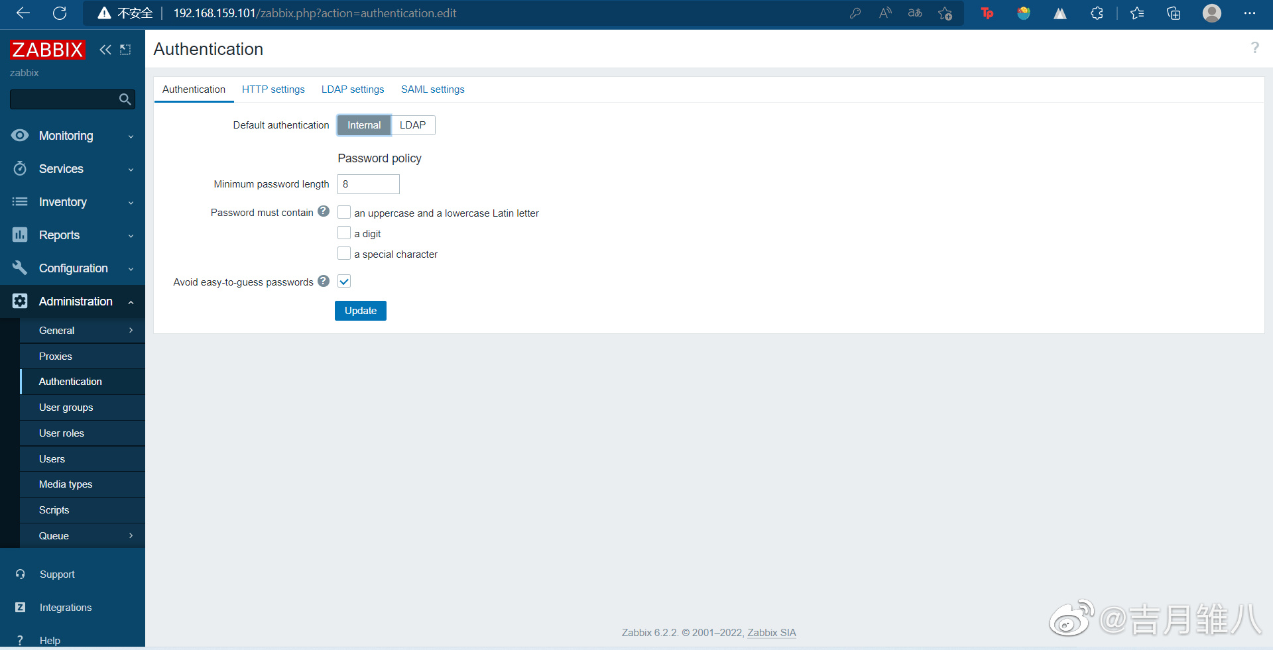Screen dimensions: 1273x650
Task: Click the ZABBIX logo
Action: (48, 50)
